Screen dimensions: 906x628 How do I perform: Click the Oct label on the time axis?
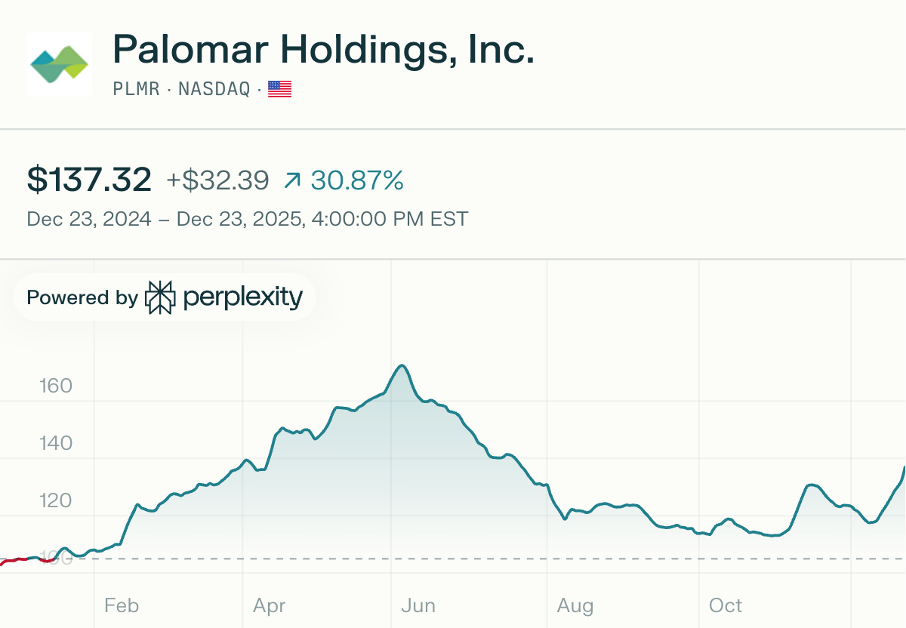click(726, 605)
